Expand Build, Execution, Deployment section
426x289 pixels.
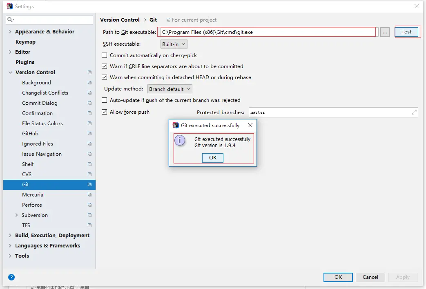[10, 235]
